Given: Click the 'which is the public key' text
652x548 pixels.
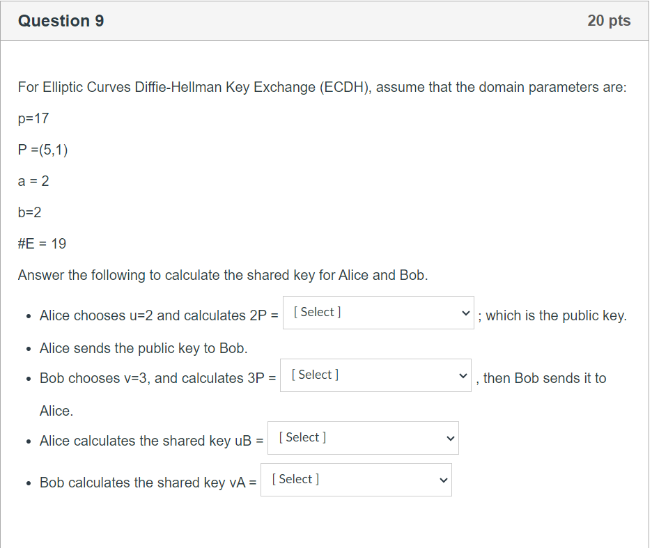Looking at the screenshot, I should 556,315.
